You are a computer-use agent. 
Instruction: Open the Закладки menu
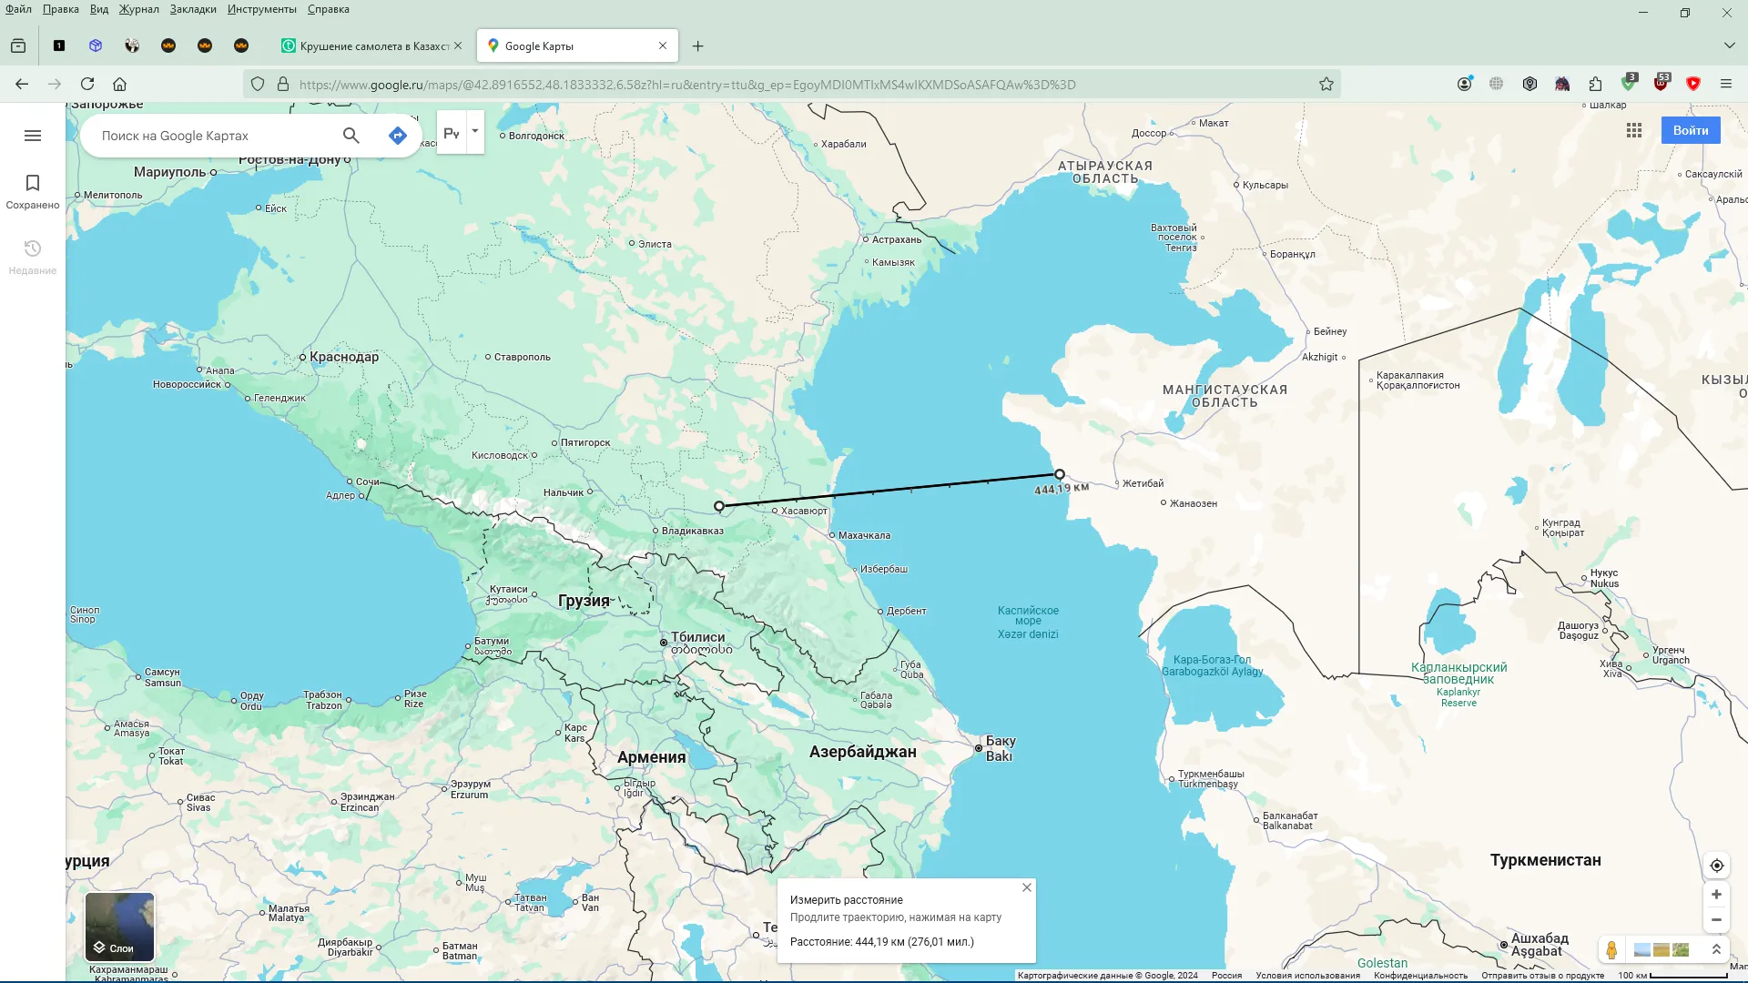click(193, 9)
